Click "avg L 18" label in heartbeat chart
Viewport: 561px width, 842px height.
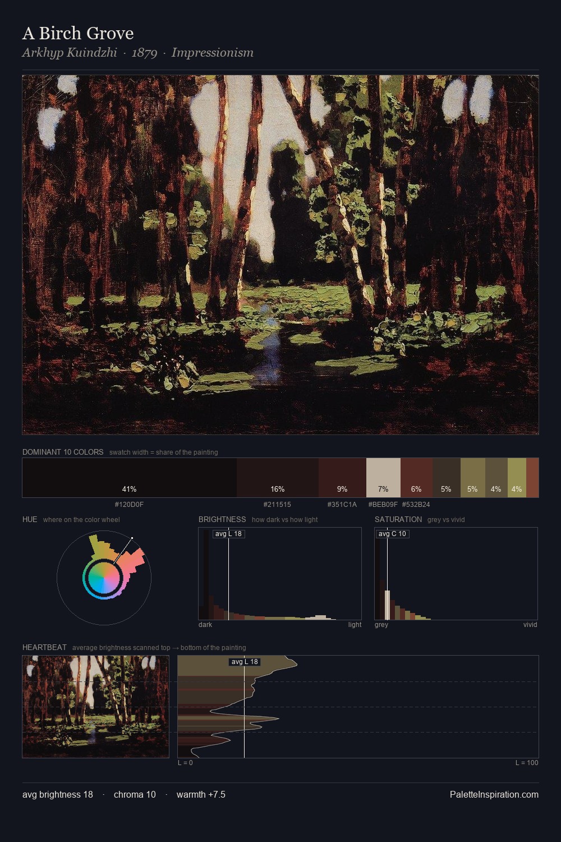pos(245,662)
